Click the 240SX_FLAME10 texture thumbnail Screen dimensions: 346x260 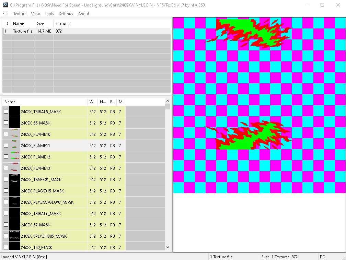pyautogui.click(x=15, y=134)
